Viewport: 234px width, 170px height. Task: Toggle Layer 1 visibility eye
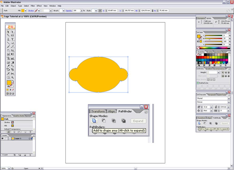[x=3, y=139]
